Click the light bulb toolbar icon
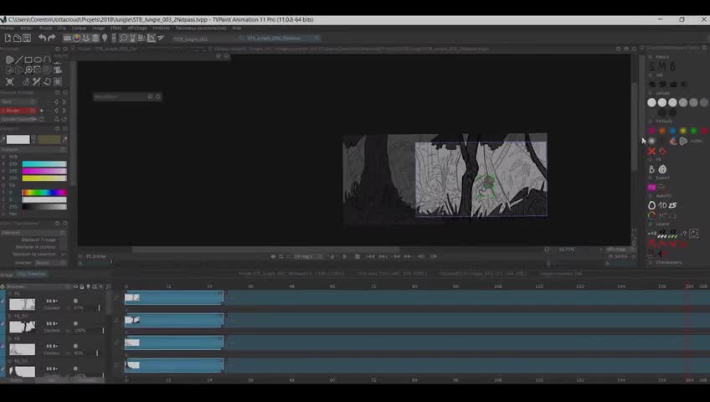 [x=105, y=38]
